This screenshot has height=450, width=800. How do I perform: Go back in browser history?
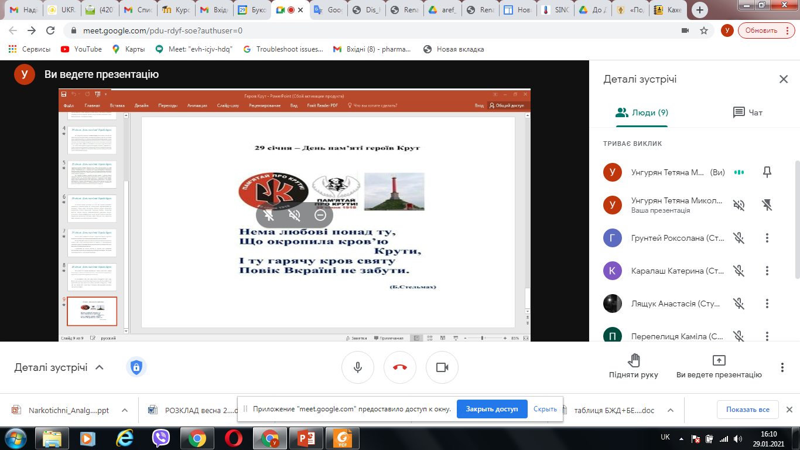coord(12,30)
